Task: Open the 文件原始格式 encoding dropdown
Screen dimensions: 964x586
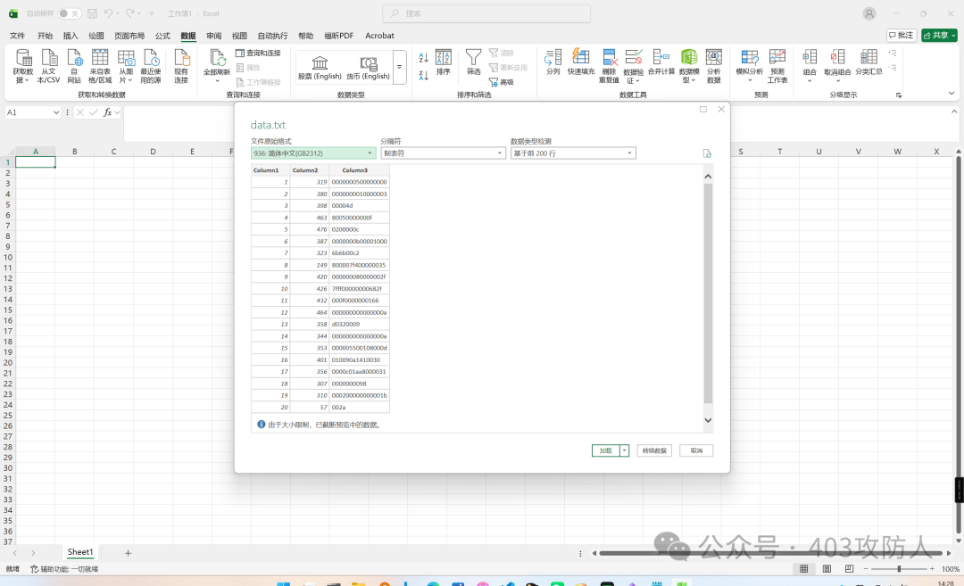Action: [x=313, y=153]
